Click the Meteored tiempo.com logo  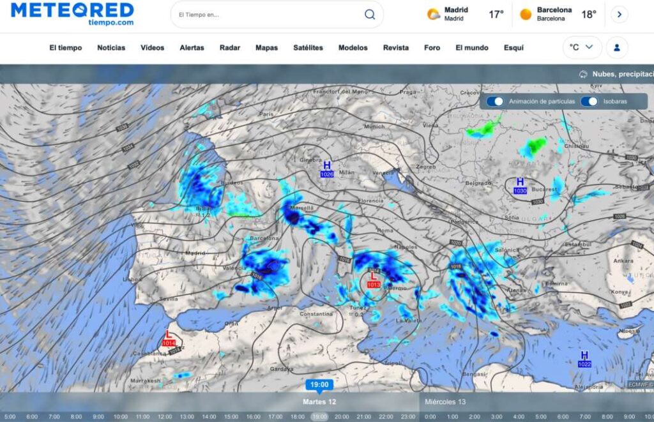click(x=72, y=13)
